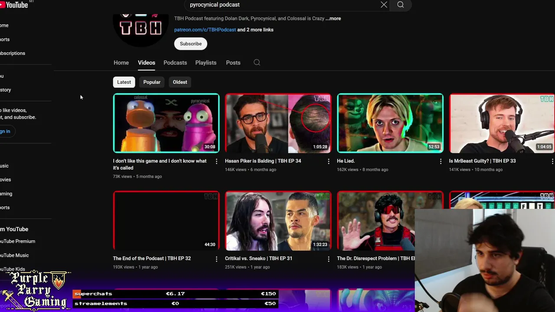Clear the search box with X icon
This screenshot has height=312, width=555.
click(x=384, y=5)
